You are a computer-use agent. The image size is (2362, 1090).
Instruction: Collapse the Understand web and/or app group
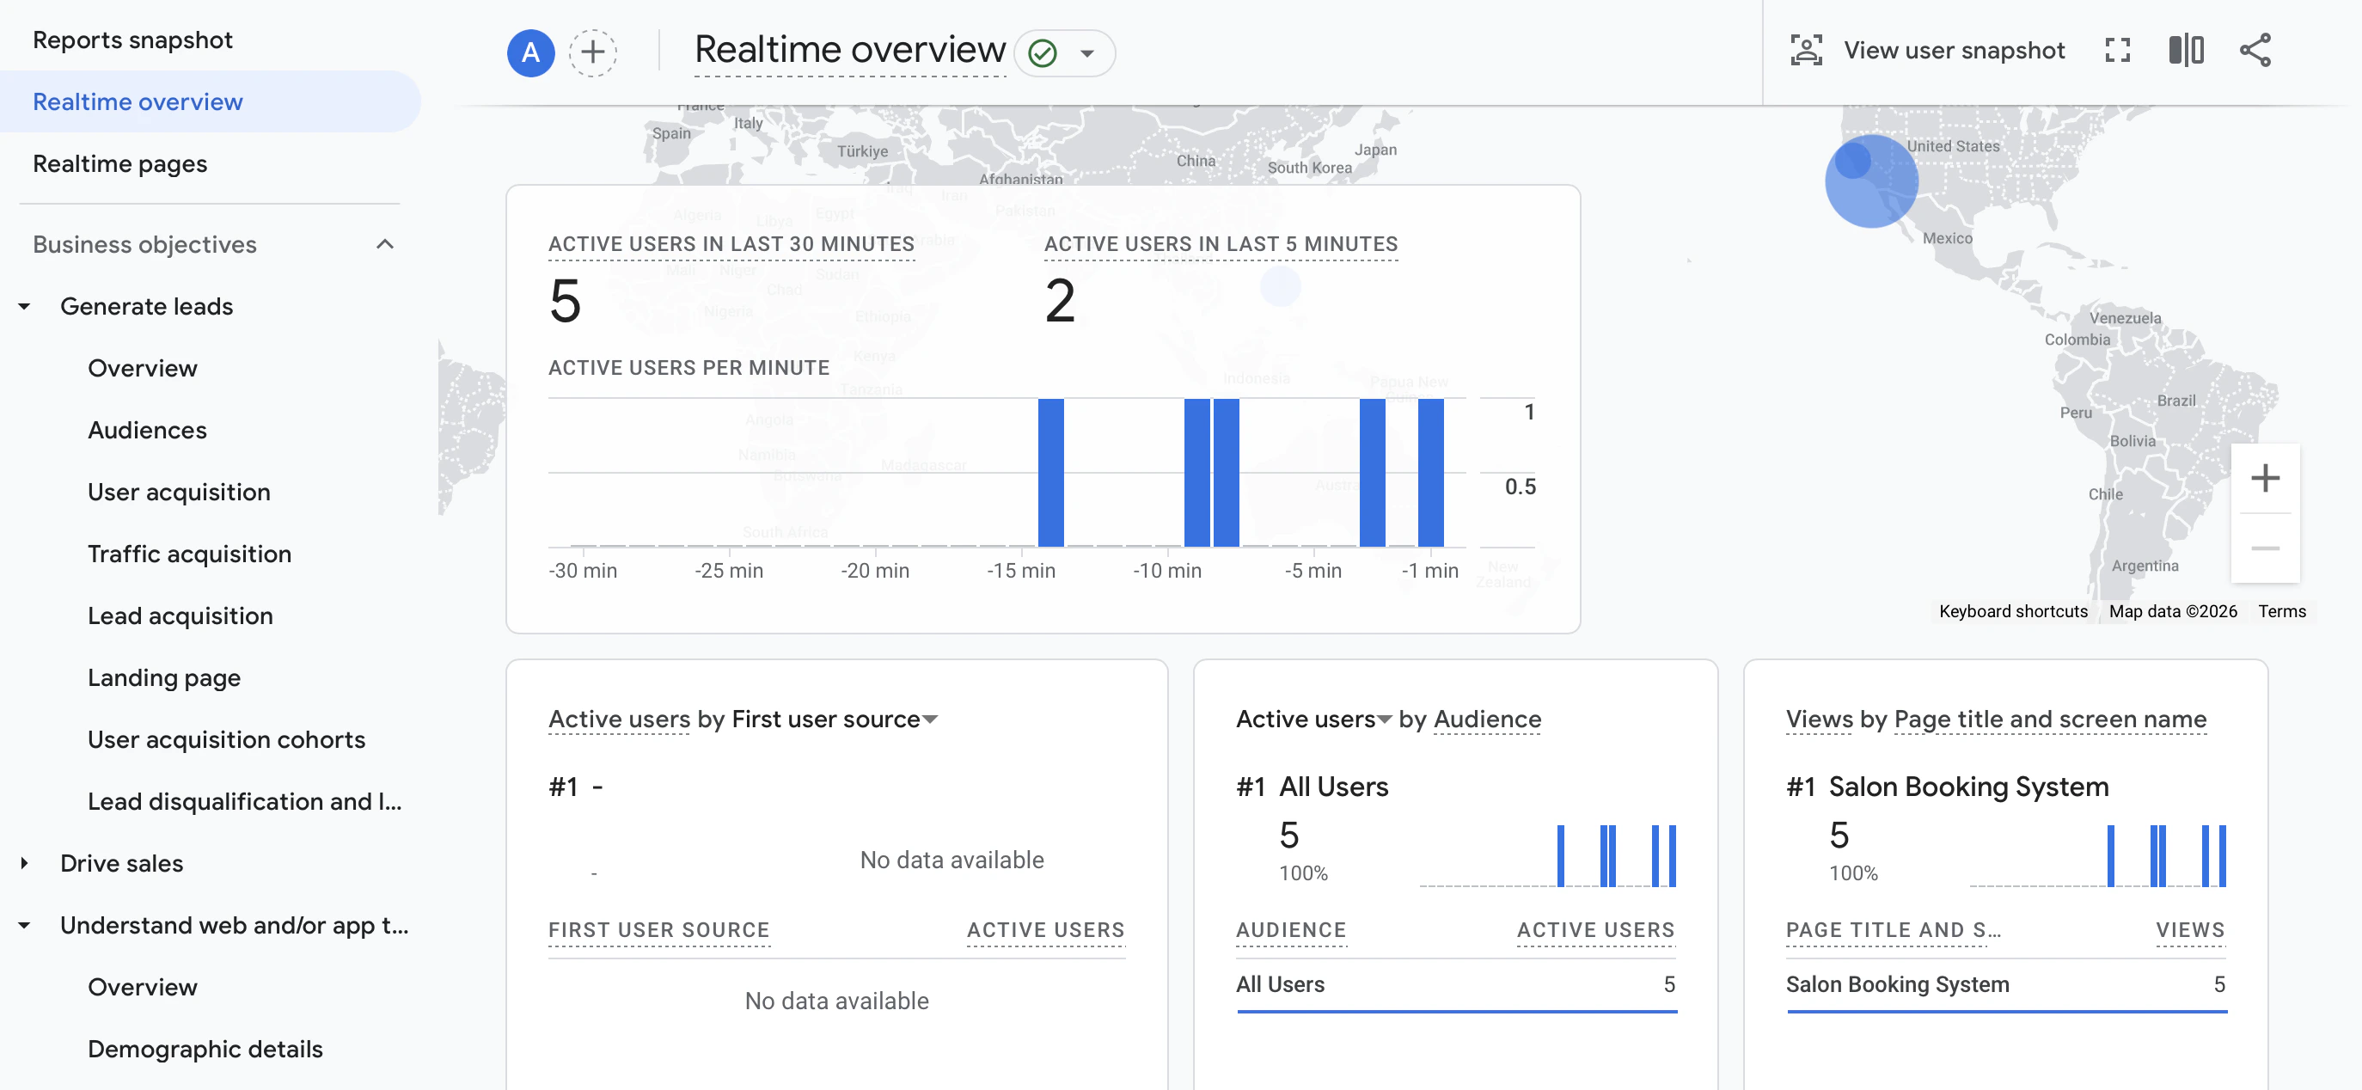25,925
